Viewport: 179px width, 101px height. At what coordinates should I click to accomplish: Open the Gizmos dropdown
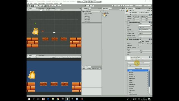point(57,10)
